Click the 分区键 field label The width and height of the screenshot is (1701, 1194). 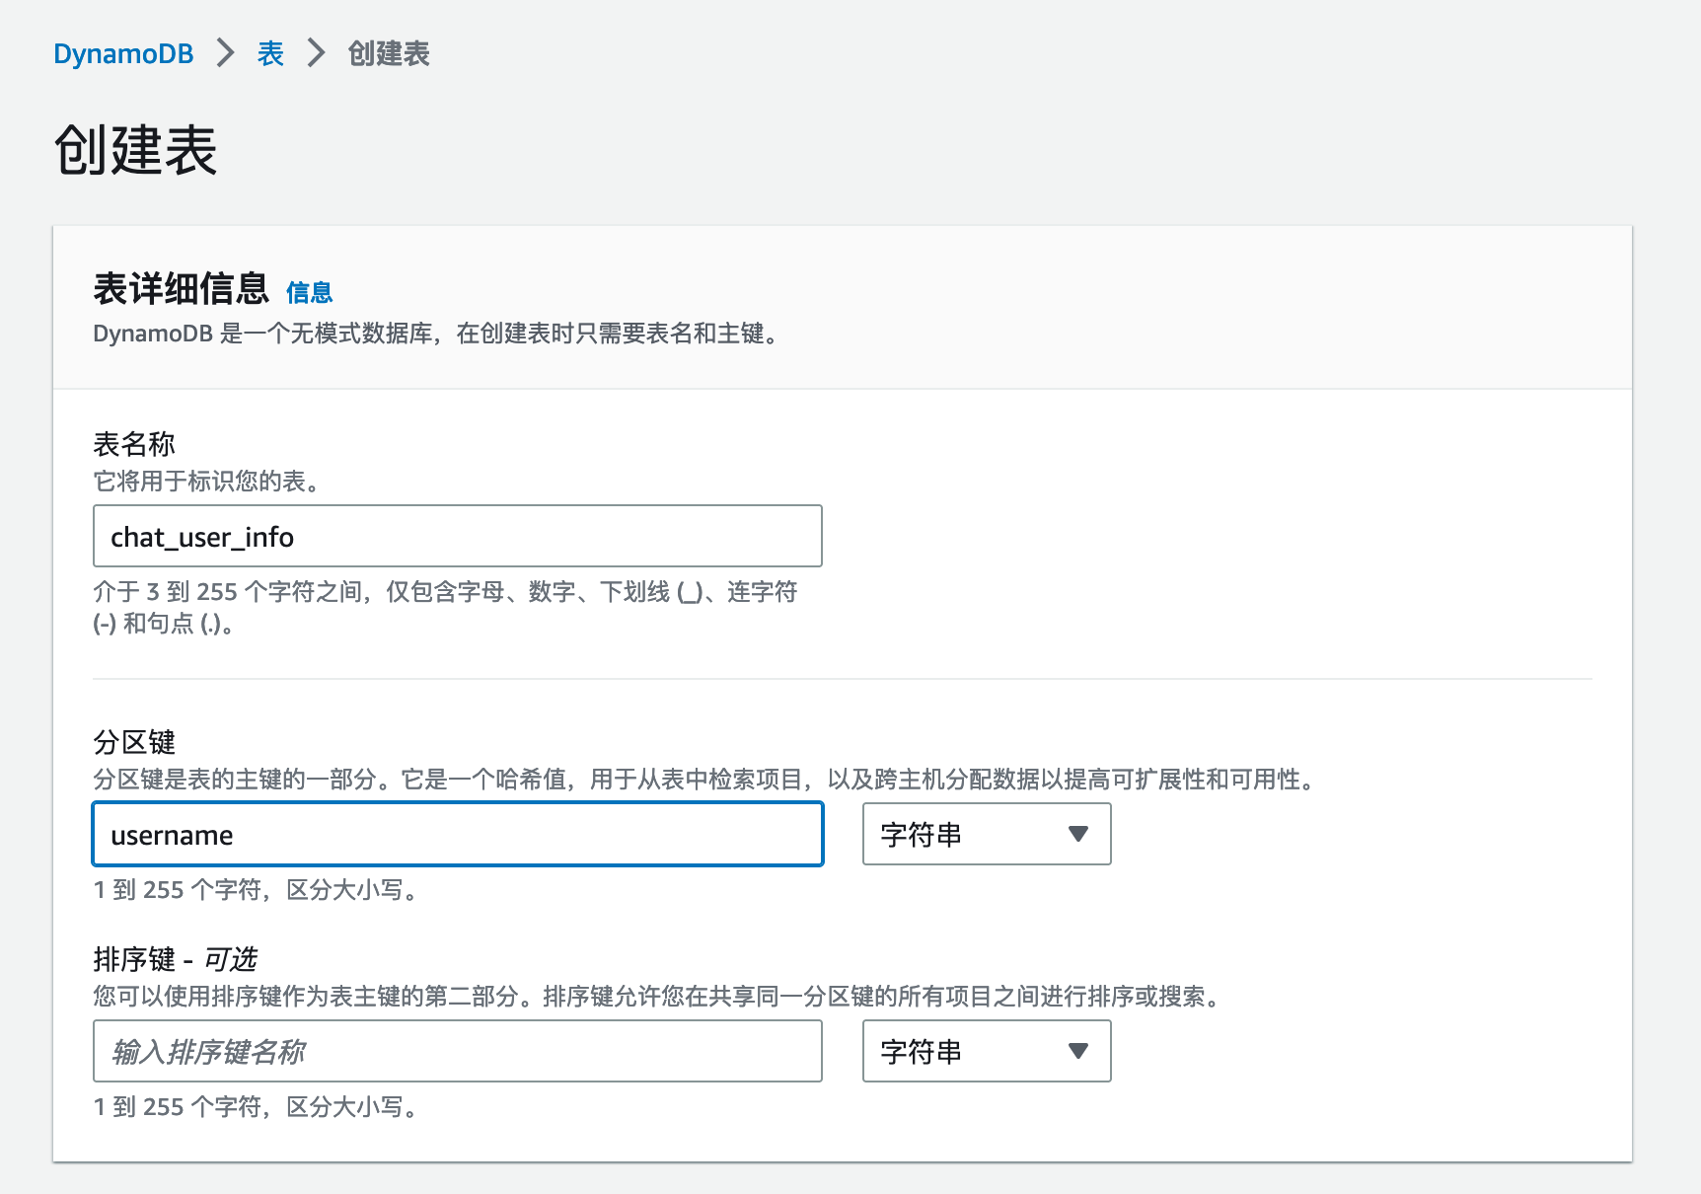tap(134, 742)
